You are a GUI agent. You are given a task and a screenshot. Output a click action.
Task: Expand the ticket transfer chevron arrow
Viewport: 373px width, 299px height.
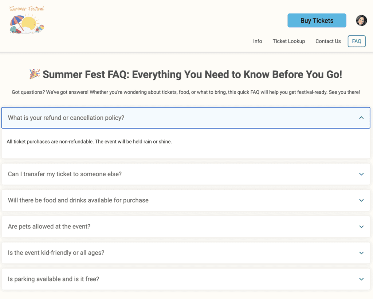[361, 174]
